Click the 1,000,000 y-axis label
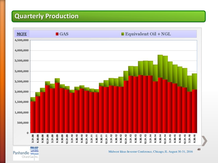218x163 pixels. [22, 112]
